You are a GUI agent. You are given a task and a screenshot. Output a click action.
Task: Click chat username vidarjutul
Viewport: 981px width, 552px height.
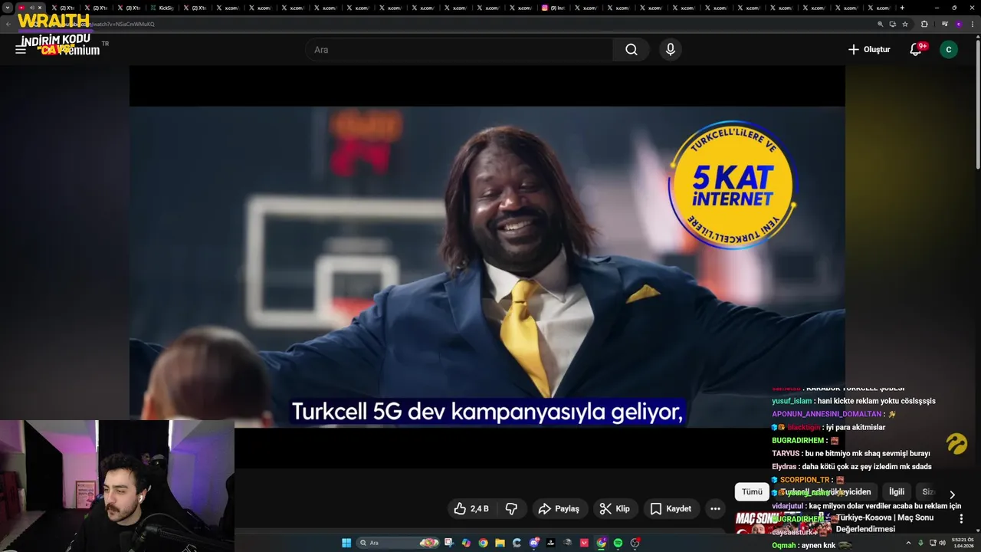point(786,507)
